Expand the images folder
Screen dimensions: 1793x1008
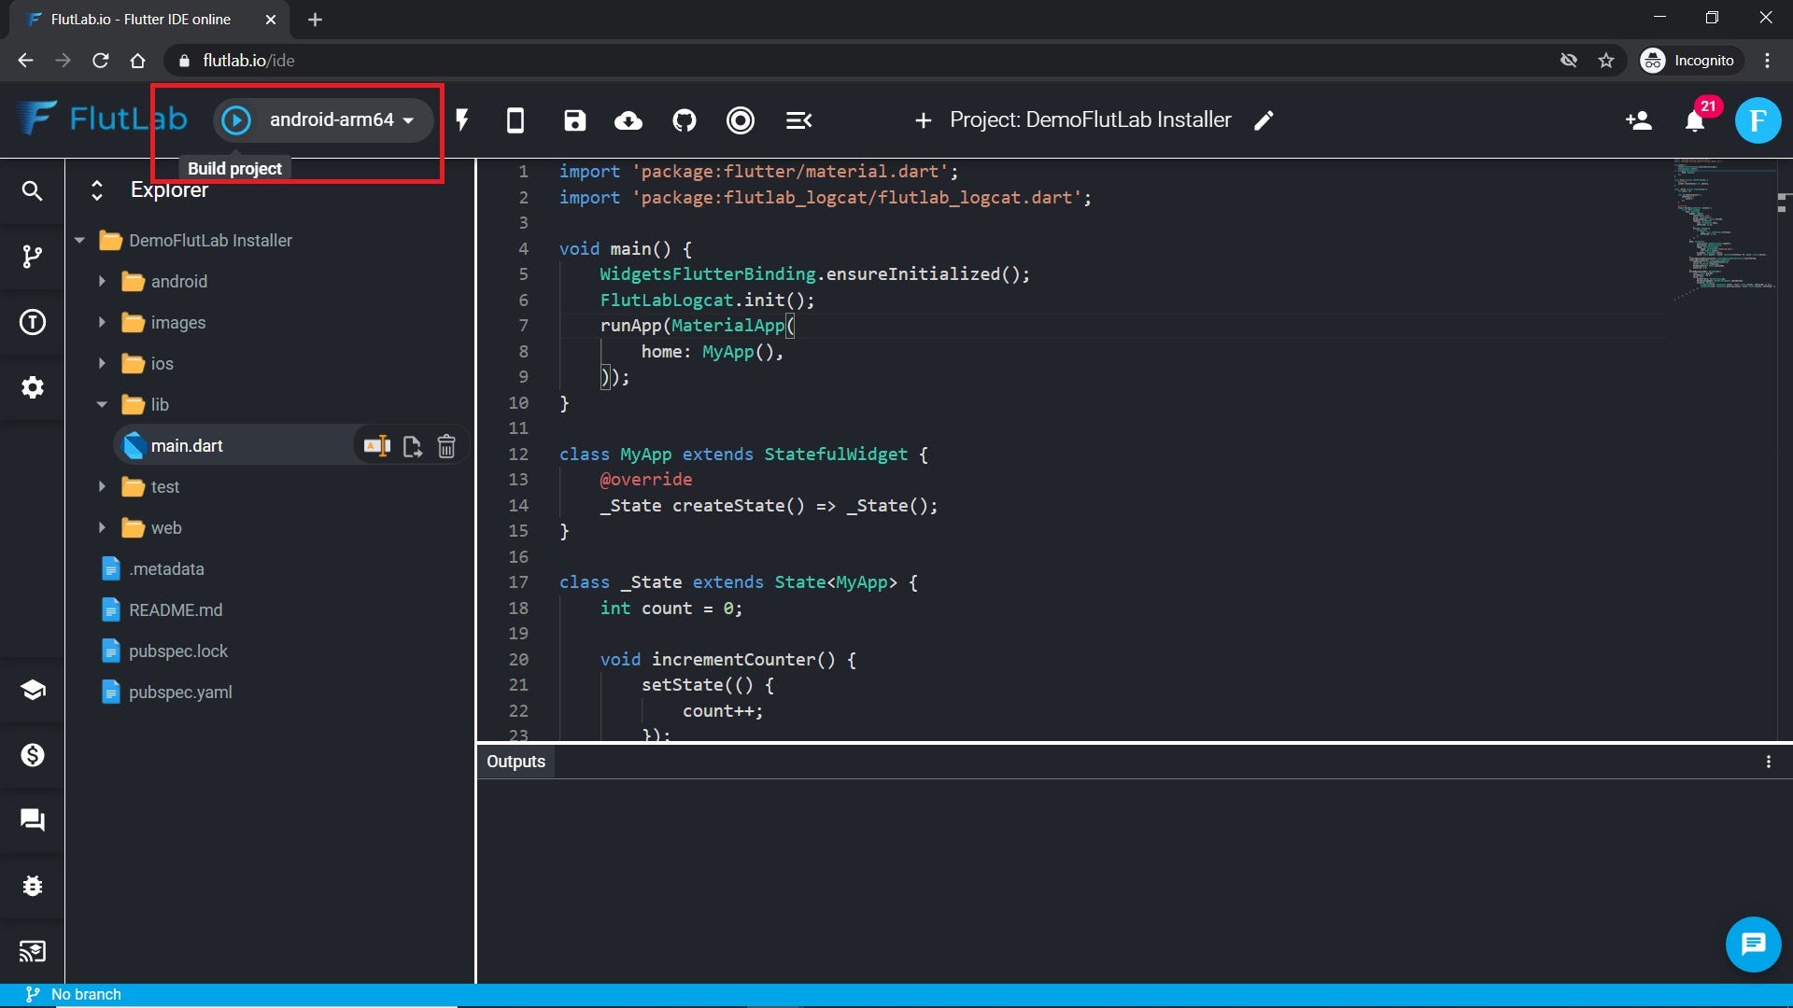[102, 323]
